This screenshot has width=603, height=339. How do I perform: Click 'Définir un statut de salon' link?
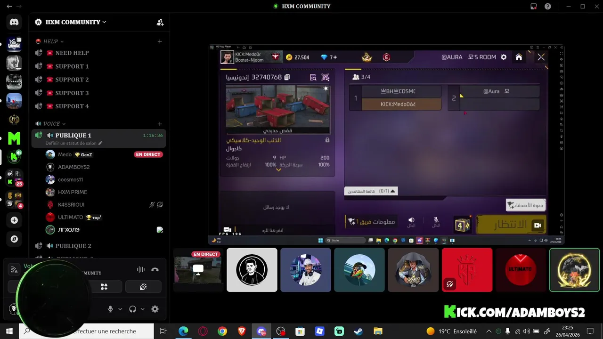(71, 143)
